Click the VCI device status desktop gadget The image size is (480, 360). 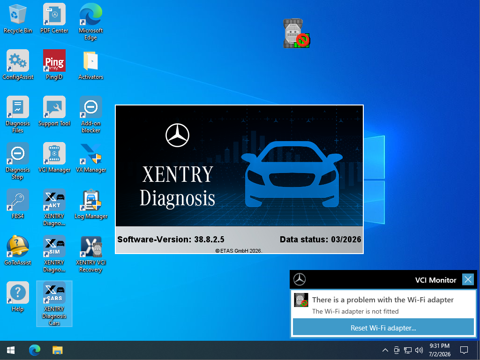coord(296,33)
